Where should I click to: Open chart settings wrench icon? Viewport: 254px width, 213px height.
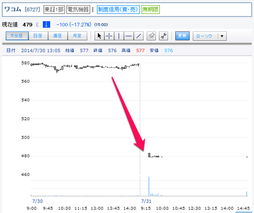pyautogui.click(x=164, y=36)
